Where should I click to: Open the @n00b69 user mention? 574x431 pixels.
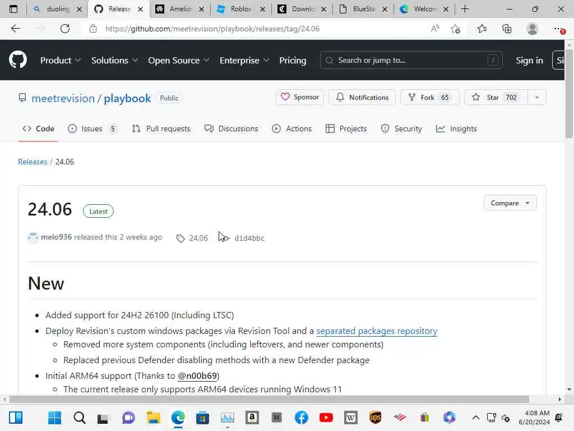pyautogui.click(x=197, y=376)
